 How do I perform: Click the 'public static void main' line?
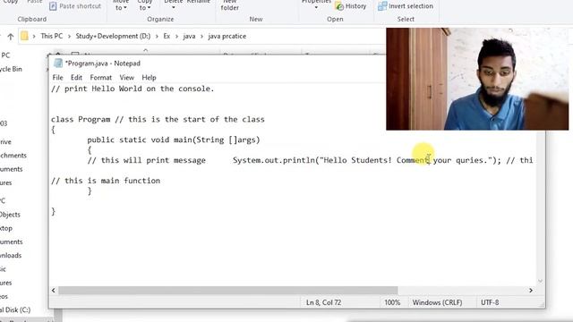tap(173, 140)
